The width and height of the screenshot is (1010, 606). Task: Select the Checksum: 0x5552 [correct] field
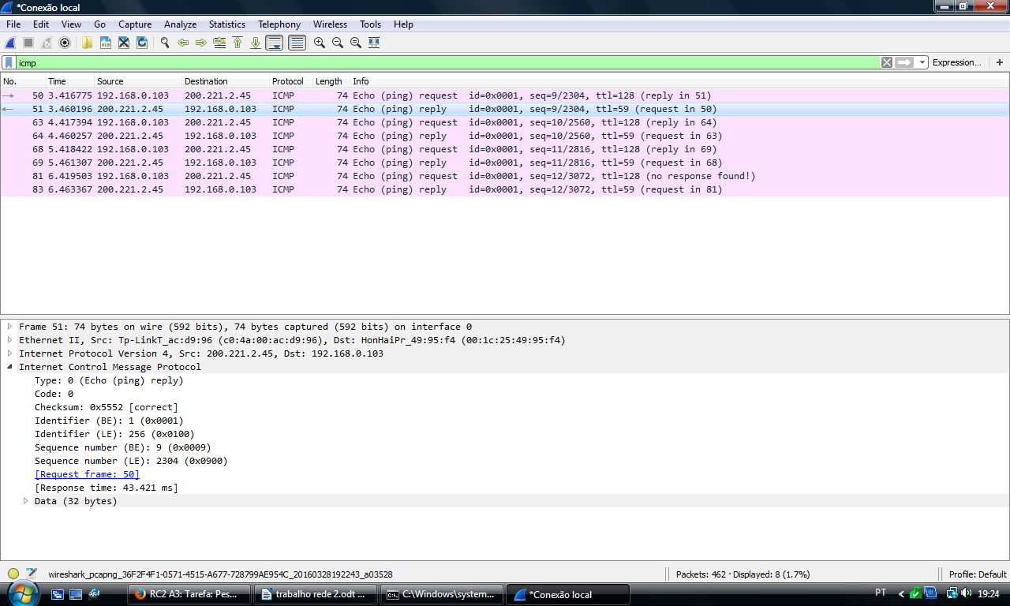[107, 407]
